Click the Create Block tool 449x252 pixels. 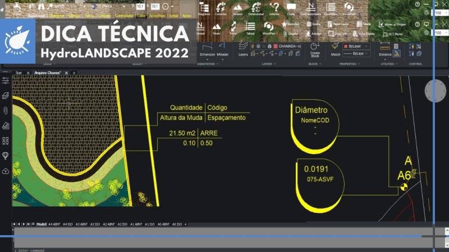pyautogui.click(x=315, y=50)
